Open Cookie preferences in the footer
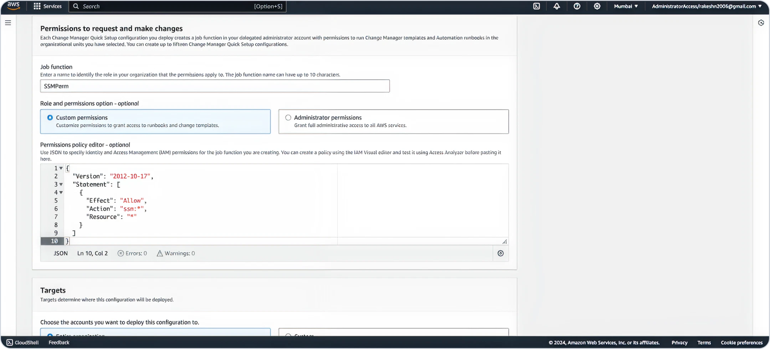The height and width of the screenshot is (349, 770). pos(741,343)
